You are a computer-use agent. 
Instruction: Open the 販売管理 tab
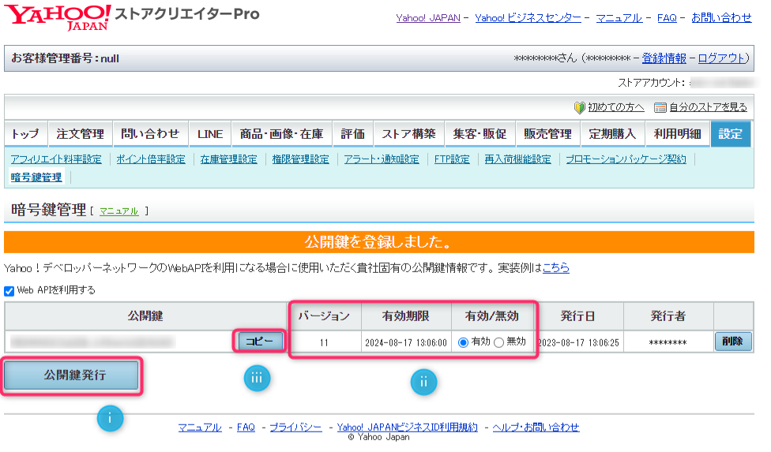(x=547, y=134)
